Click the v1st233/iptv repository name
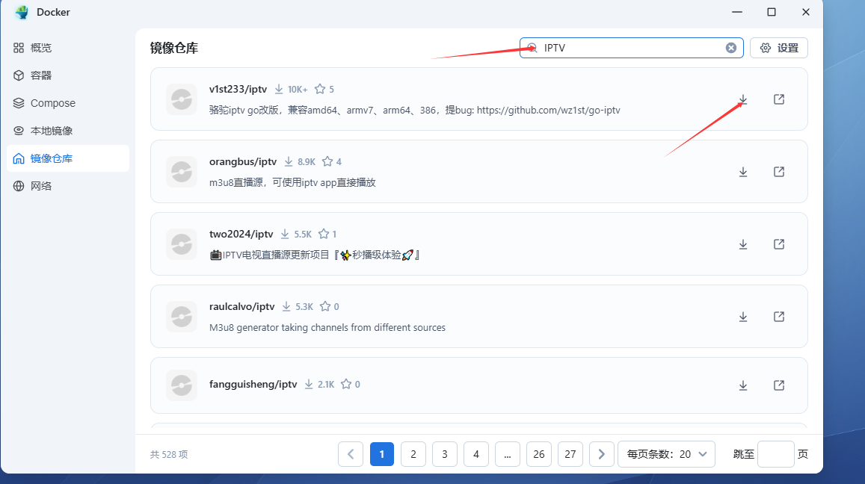865x484 pixels. tap(238, 90)
